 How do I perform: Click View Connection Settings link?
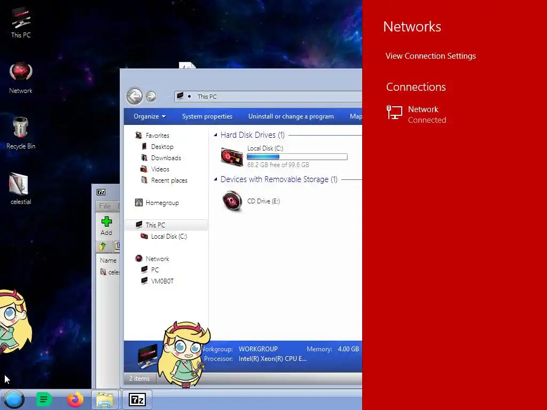[431, 56]
